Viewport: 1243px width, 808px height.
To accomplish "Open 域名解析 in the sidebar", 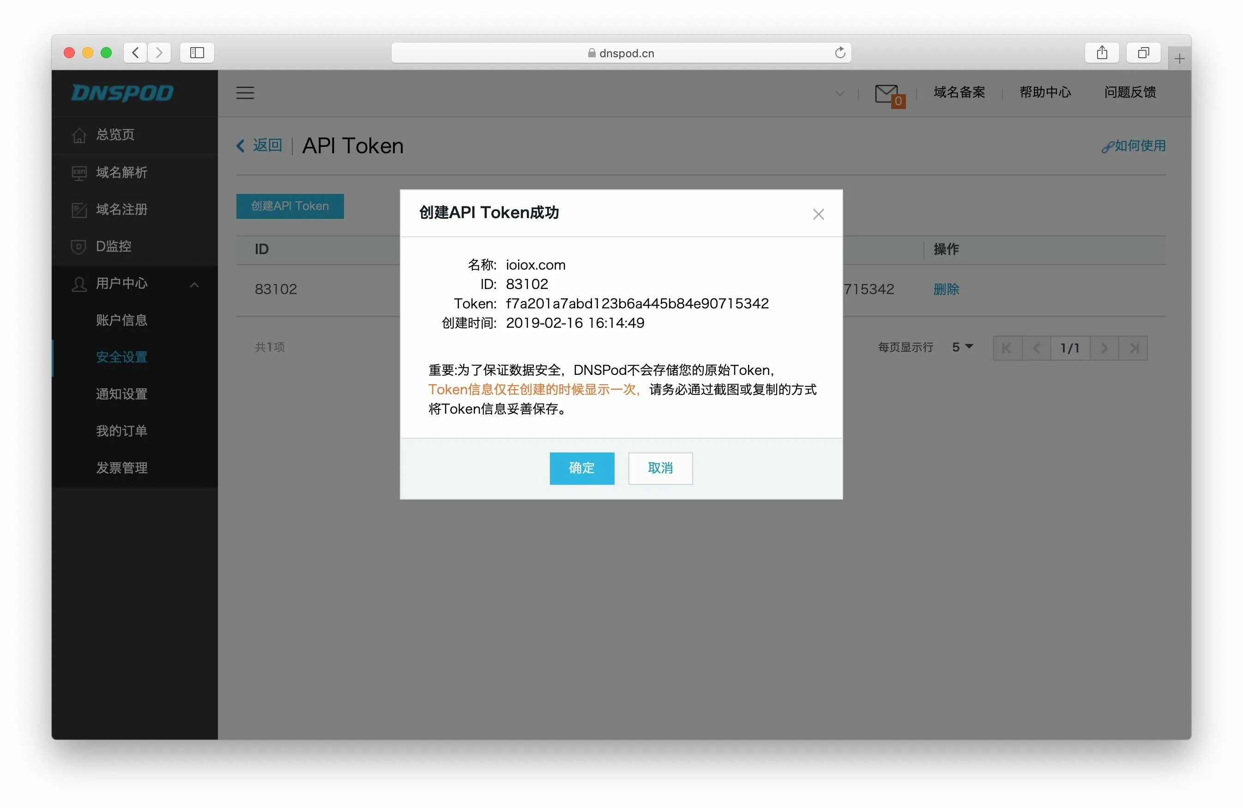I will (121, 172).
